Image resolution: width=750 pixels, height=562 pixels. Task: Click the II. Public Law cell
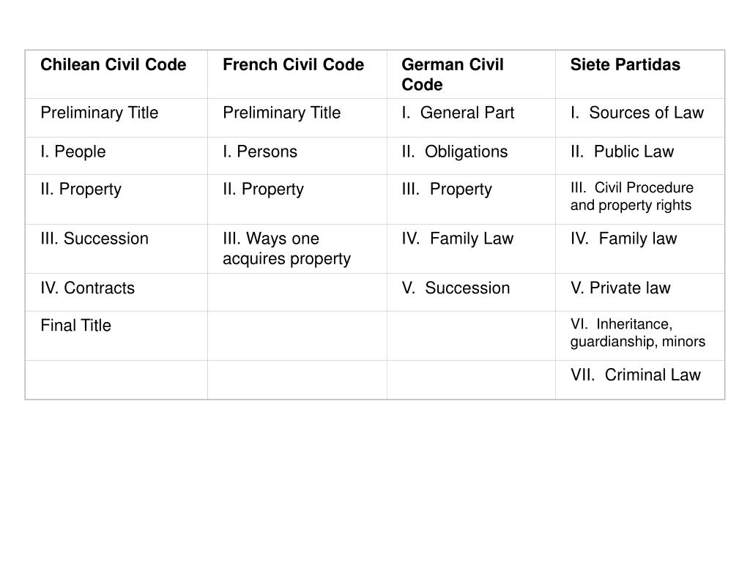640,156
